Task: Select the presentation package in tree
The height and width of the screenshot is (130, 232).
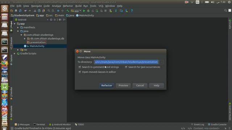Action: click(x=36, y=42)
